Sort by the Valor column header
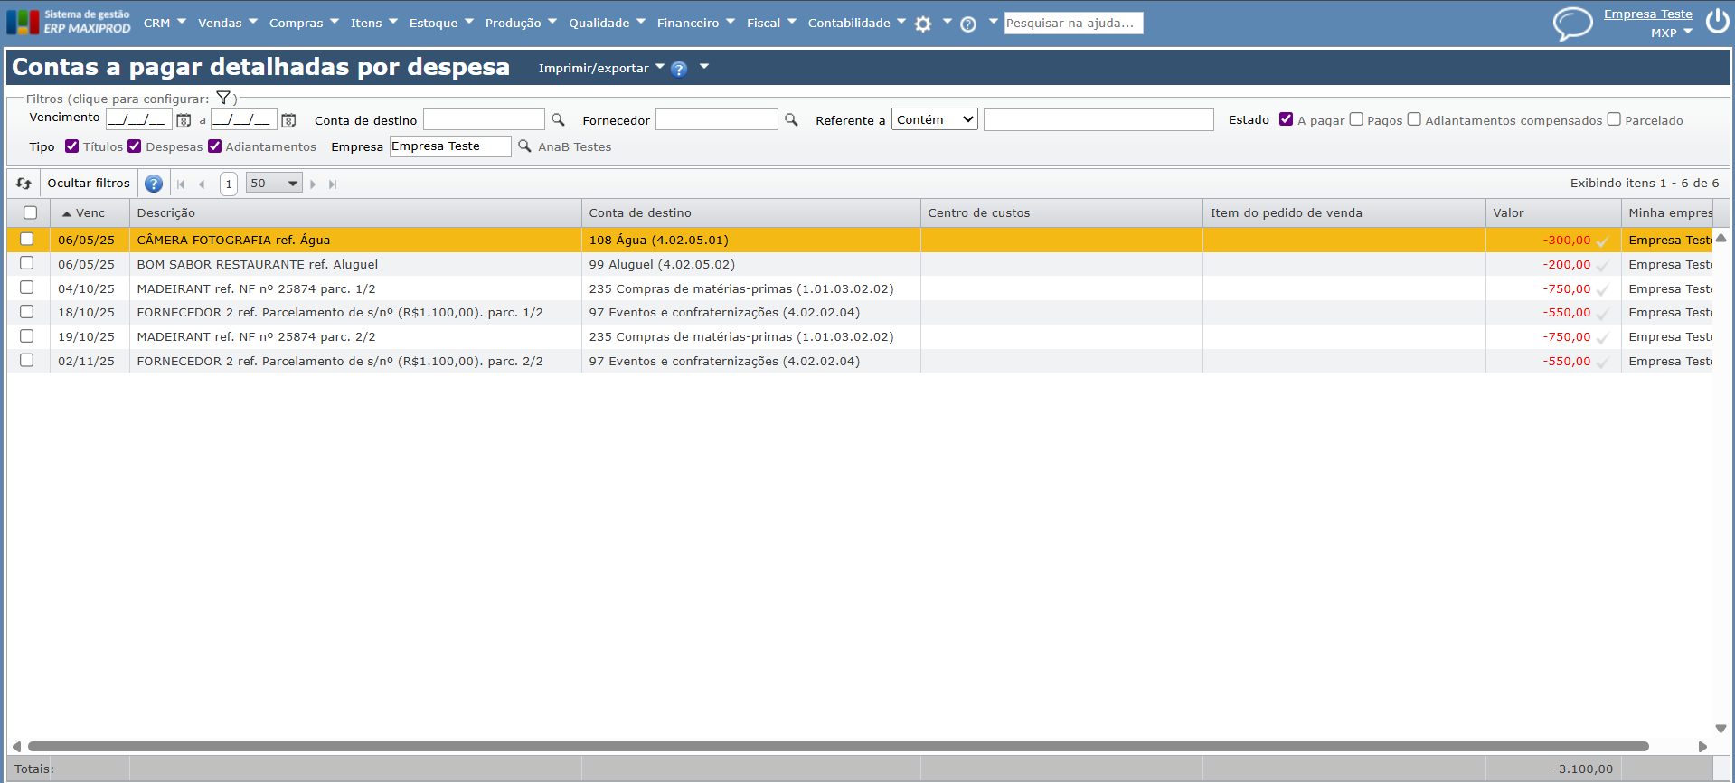 click(1553, 213)
